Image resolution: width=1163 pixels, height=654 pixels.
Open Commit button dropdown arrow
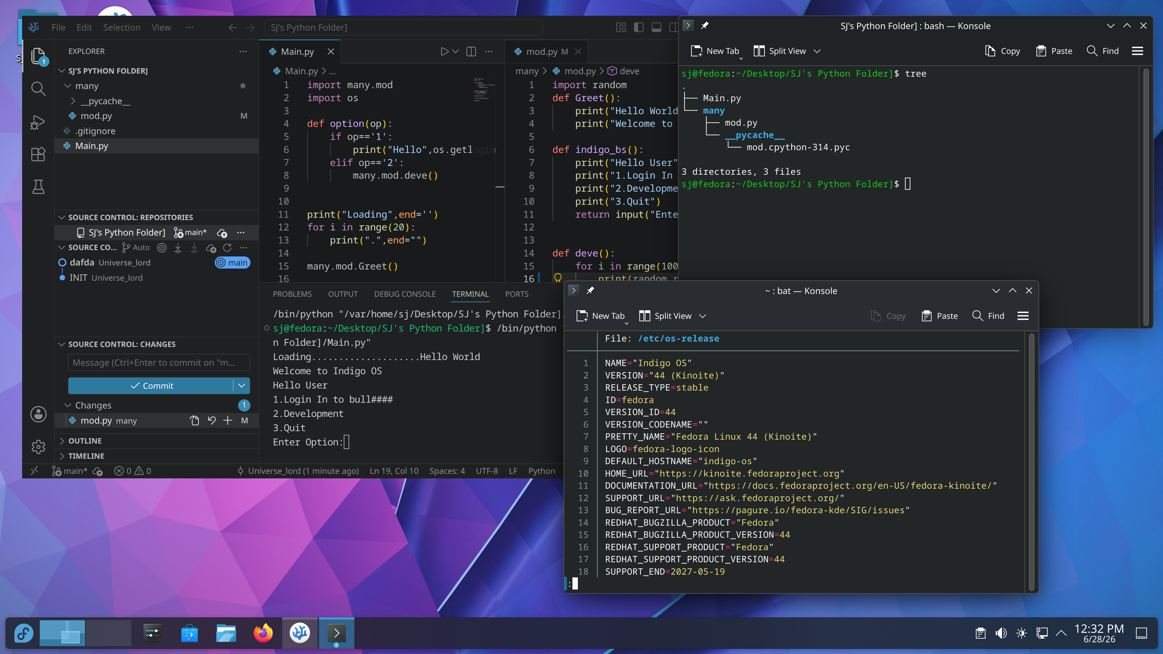pos(242,386)
